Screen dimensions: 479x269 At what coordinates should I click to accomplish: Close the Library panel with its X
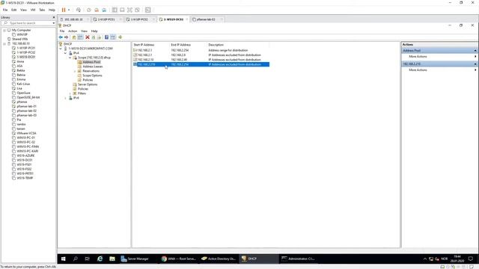coord(53,17)
